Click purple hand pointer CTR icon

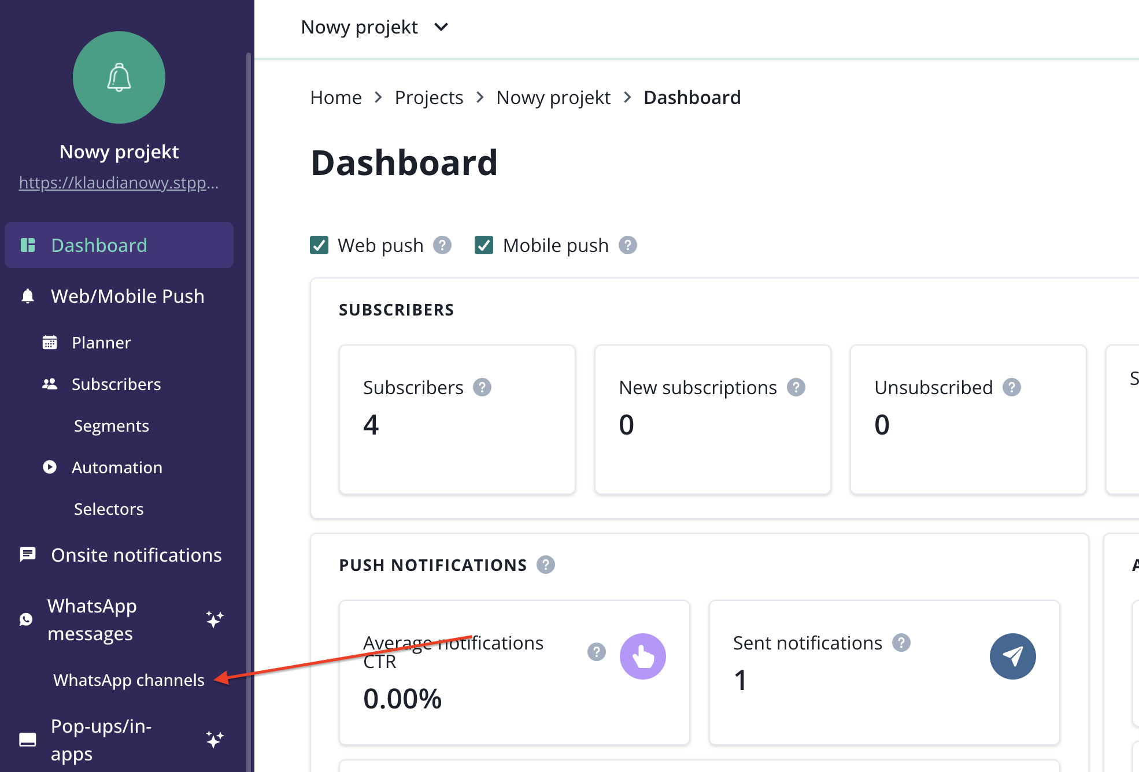[642, 656]
